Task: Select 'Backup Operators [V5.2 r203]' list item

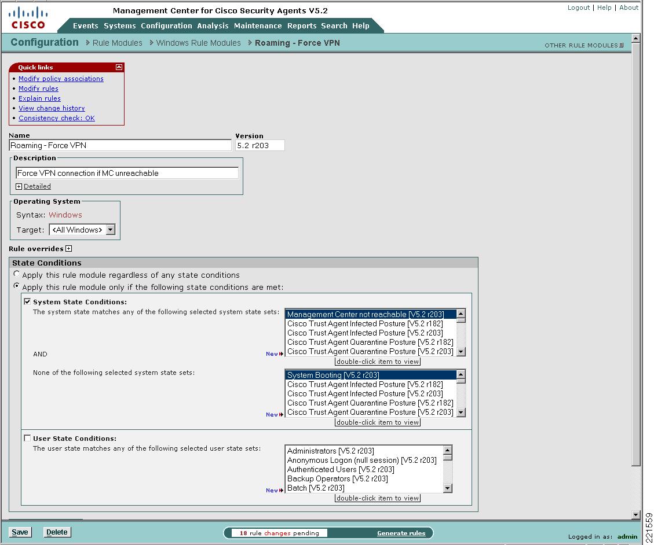Action: (364, 478)
